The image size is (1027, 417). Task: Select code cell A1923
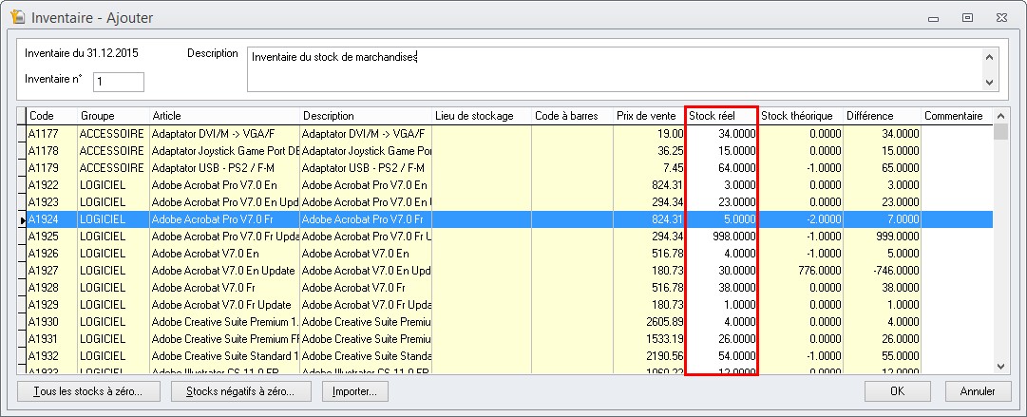click(51, 202)
